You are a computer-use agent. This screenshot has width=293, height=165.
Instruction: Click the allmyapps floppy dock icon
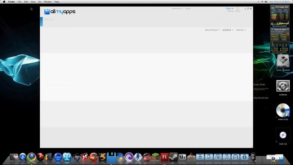pos(112,157)
